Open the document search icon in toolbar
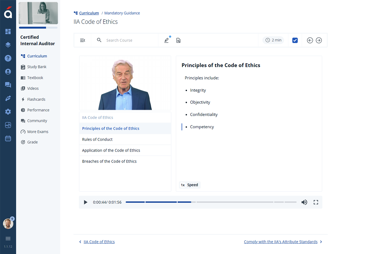This screenshot has width=375, height=254. tap(178, 40)
